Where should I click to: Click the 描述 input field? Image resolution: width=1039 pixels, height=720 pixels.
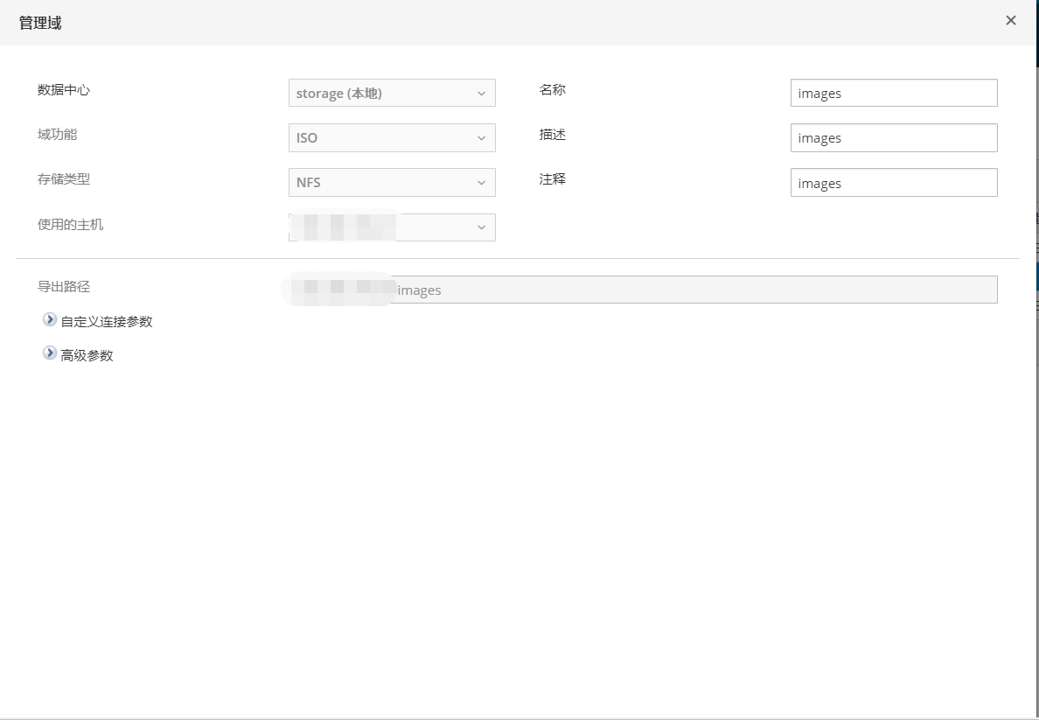[x=893, y=138]
